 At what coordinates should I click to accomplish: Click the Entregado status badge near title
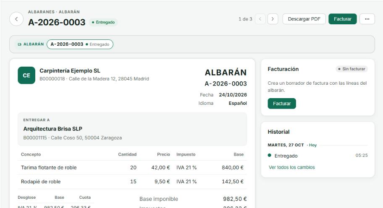[x=103, y=22]
